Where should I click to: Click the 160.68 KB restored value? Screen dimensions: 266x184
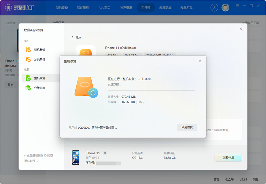[x=128, y=102]
